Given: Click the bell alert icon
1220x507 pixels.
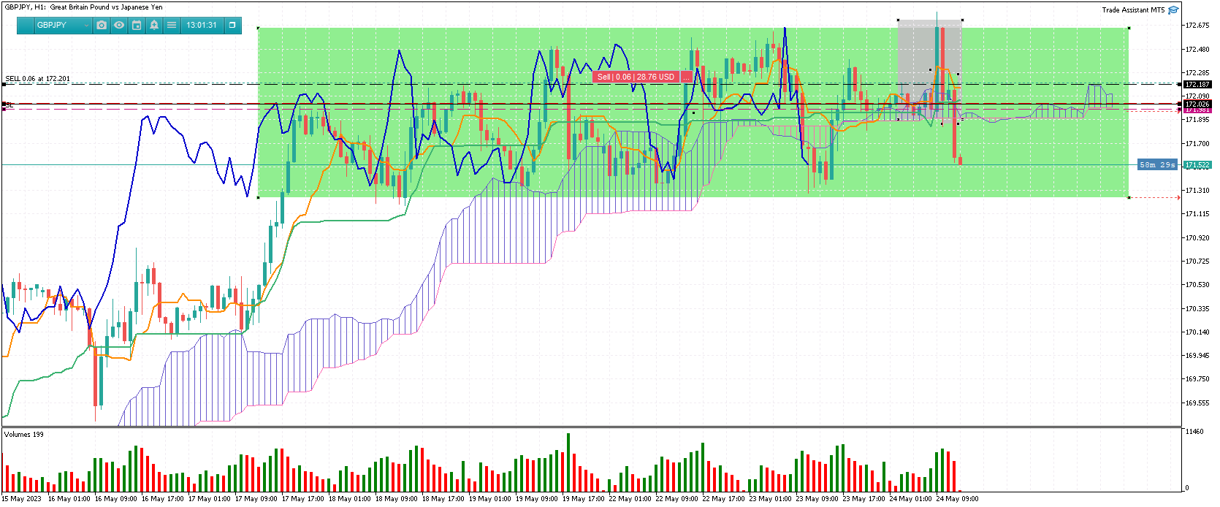Looking at the screenshot, I should tap(154, 25).
